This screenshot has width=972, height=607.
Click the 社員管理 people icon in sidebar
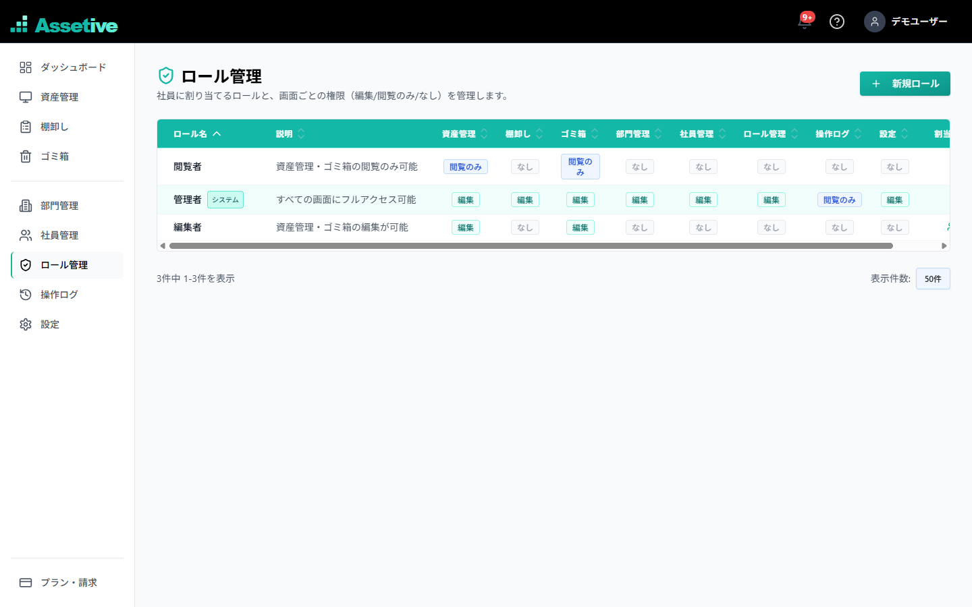(26, 235)
